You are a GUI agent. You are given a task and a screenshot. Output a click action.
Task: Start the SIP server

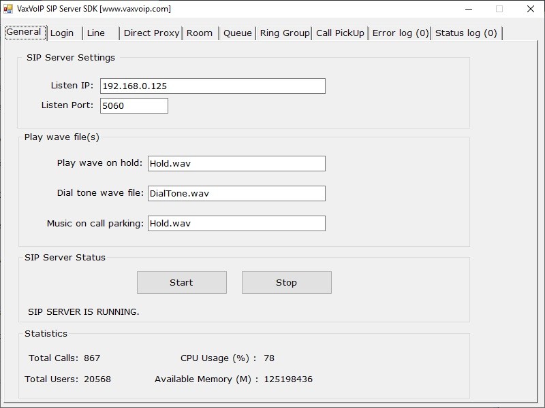tap(182, 282)
